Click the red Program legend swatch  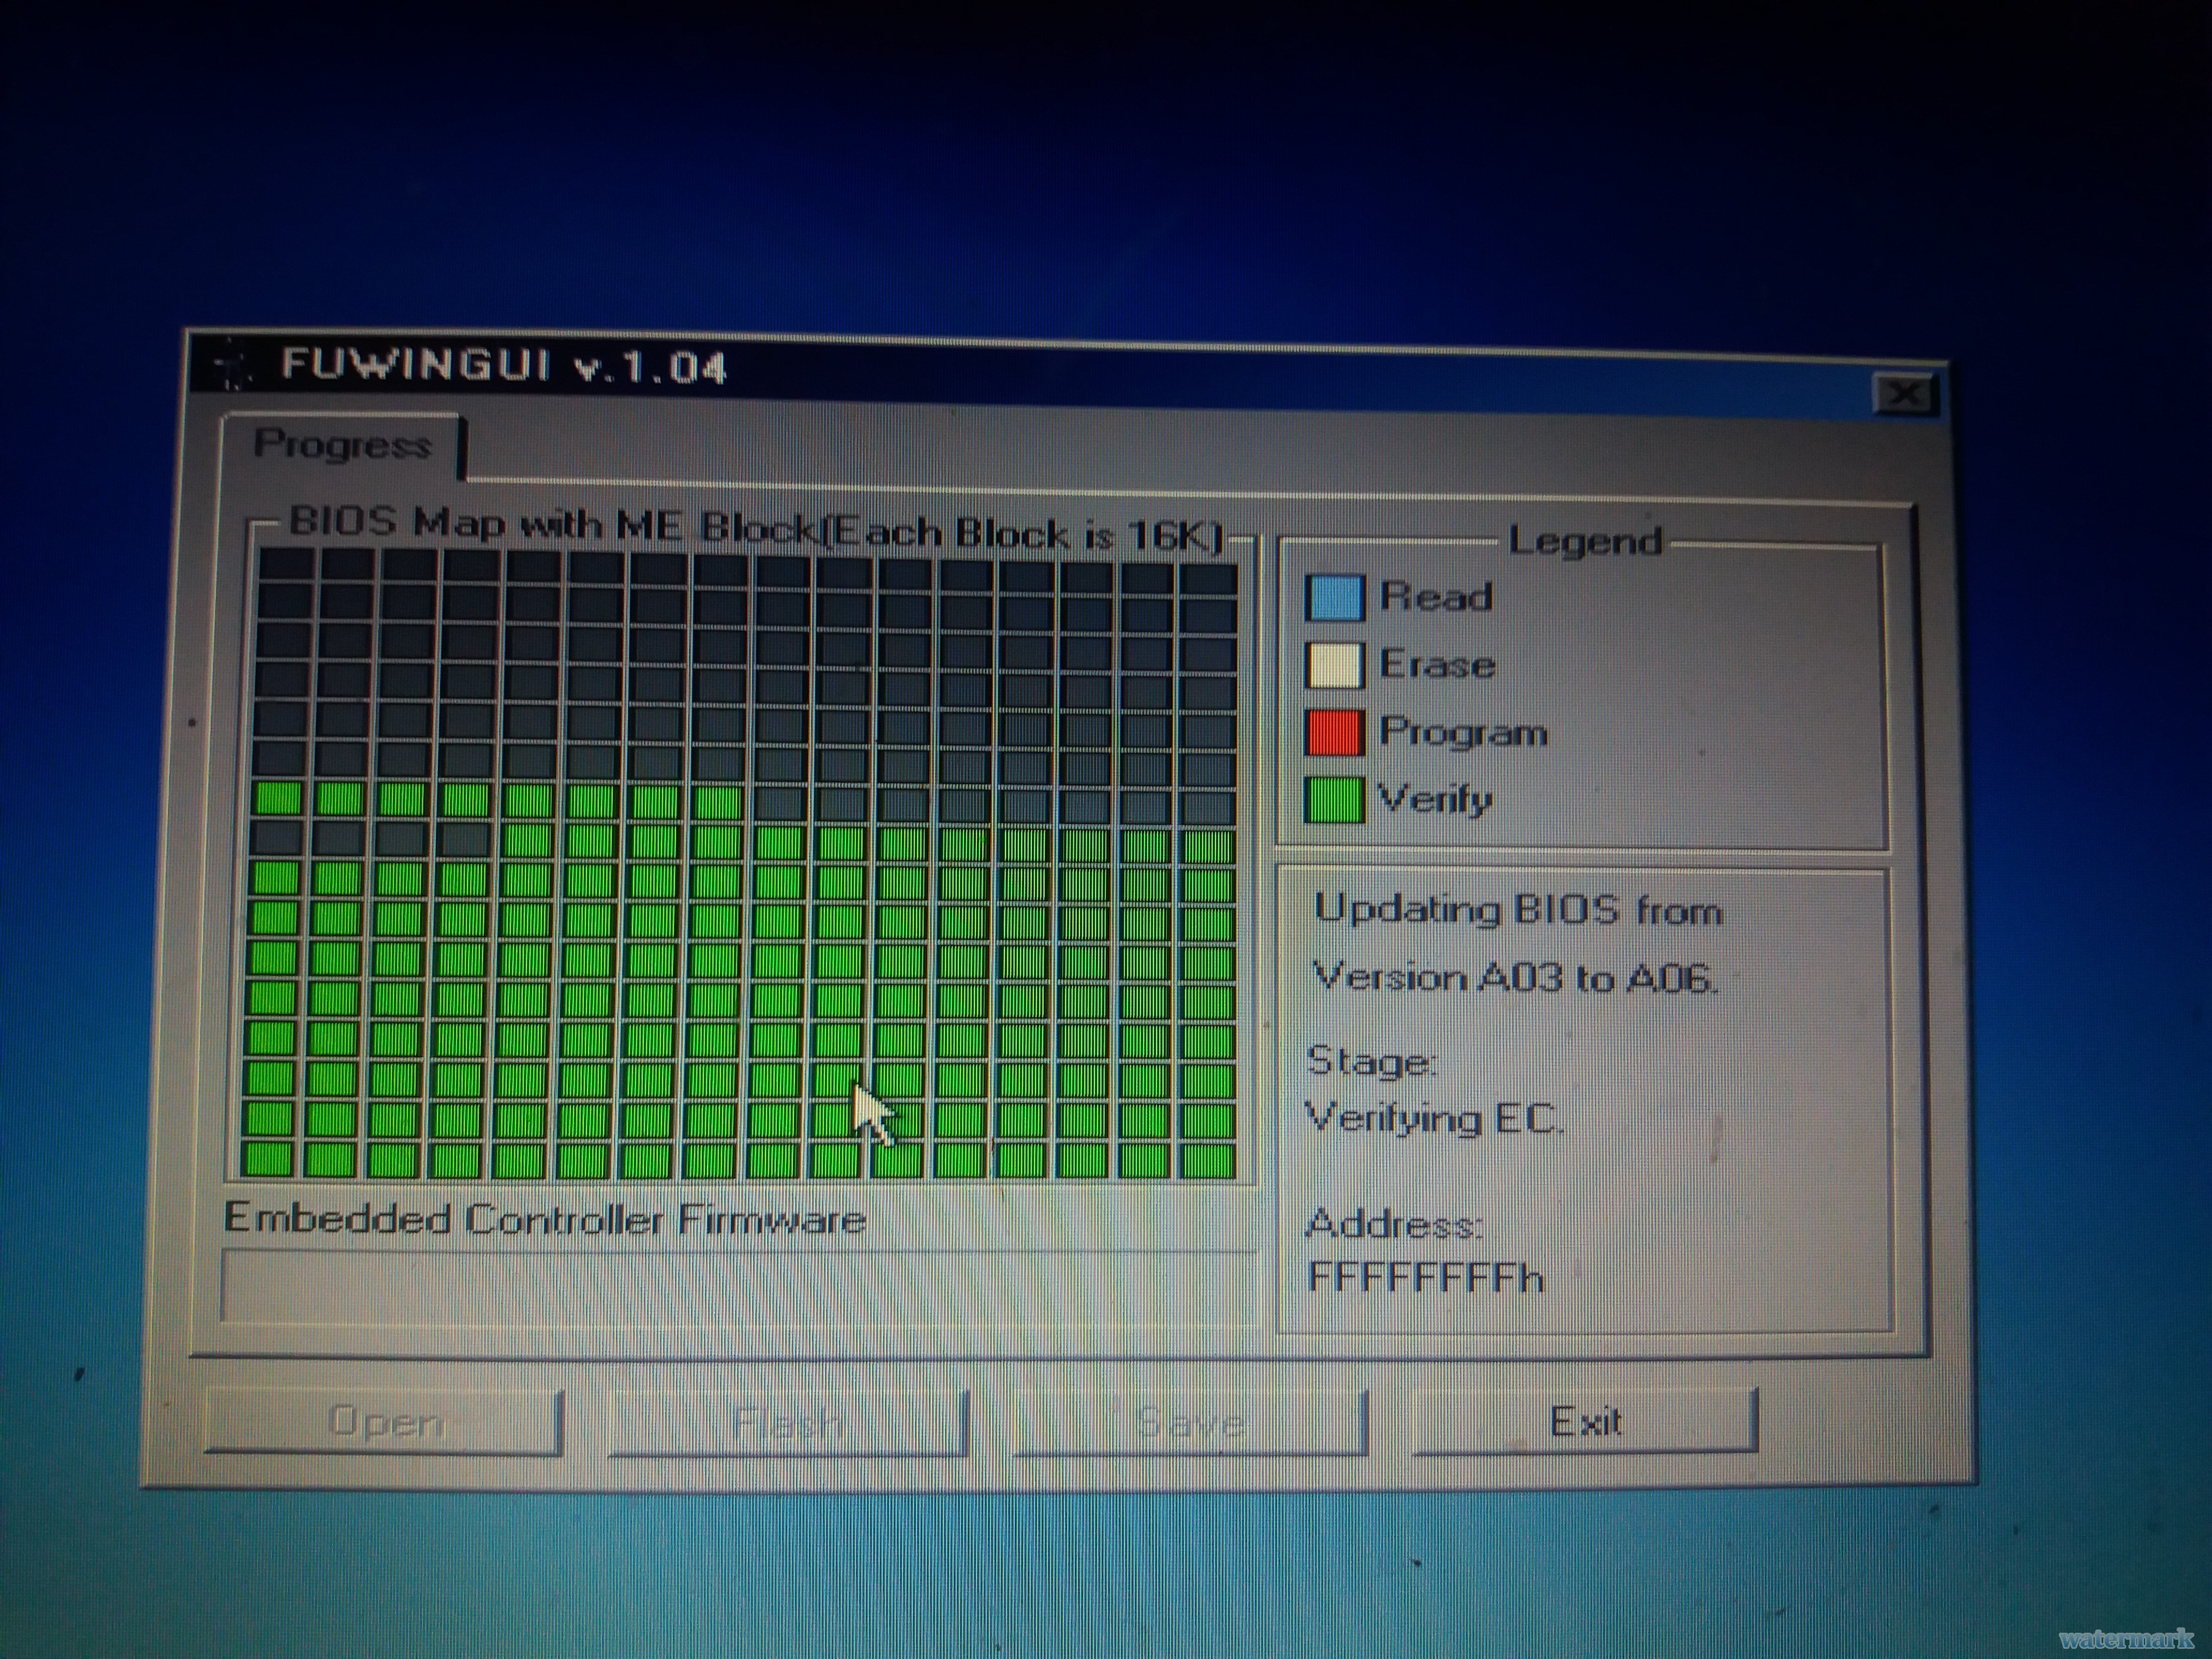click(x=1334, y=732)
